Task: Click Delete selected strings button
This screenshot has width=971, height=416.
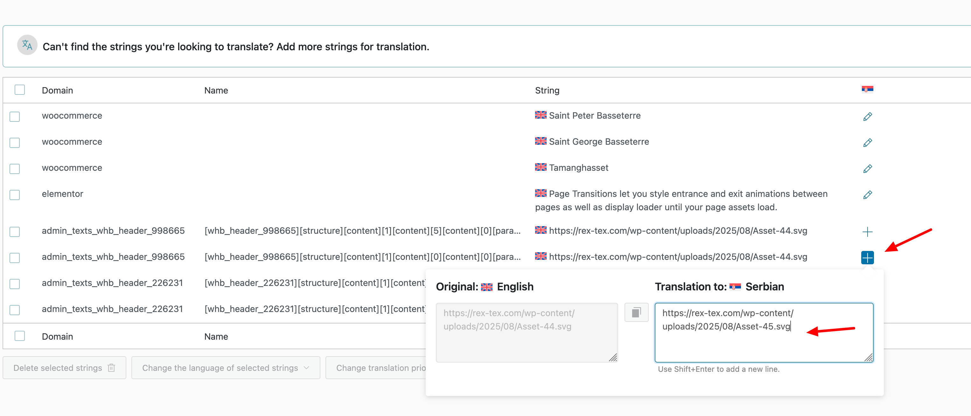Action: tap(64, 368)
